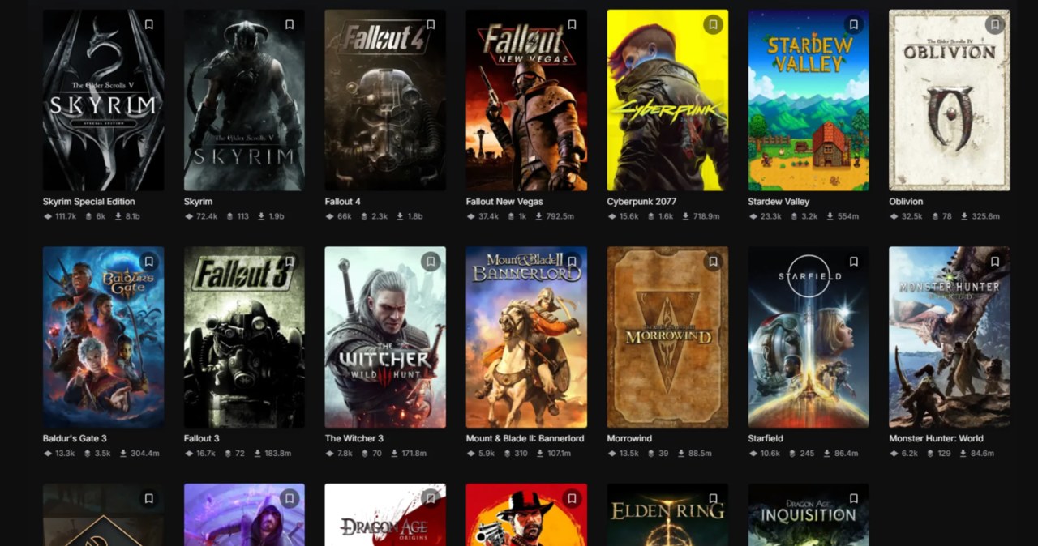This screenshot has height=546, width=1038.
Task: Bookmark the Skyrim game card
Action: [x=290, y=24]
